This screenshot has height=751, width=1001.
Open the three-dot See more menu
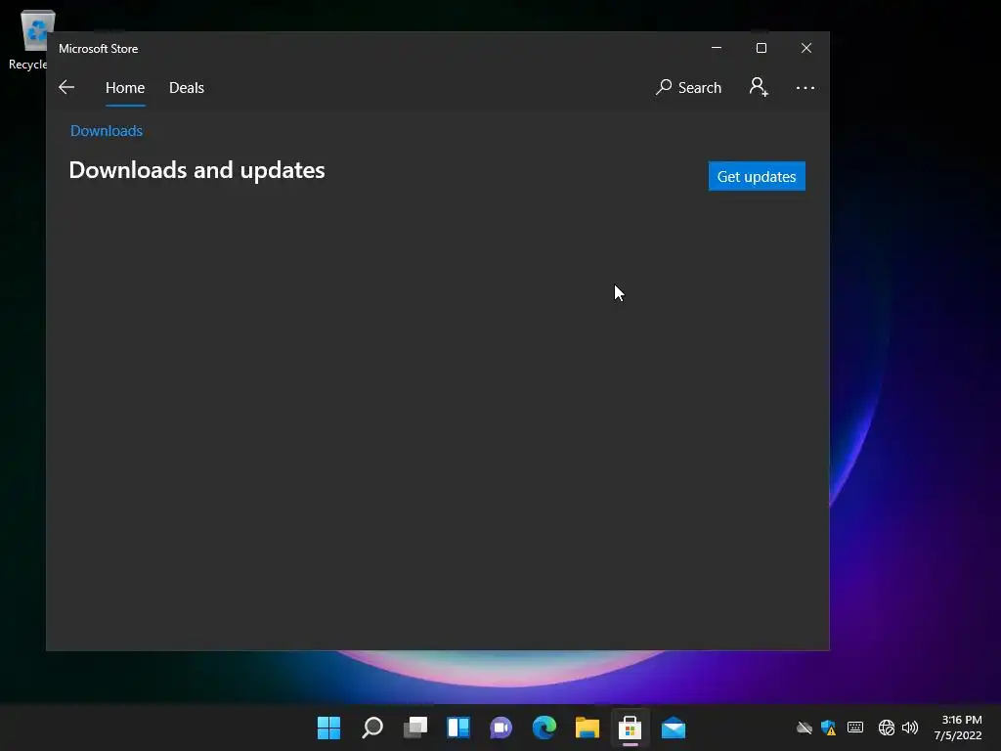pos(805,87)
